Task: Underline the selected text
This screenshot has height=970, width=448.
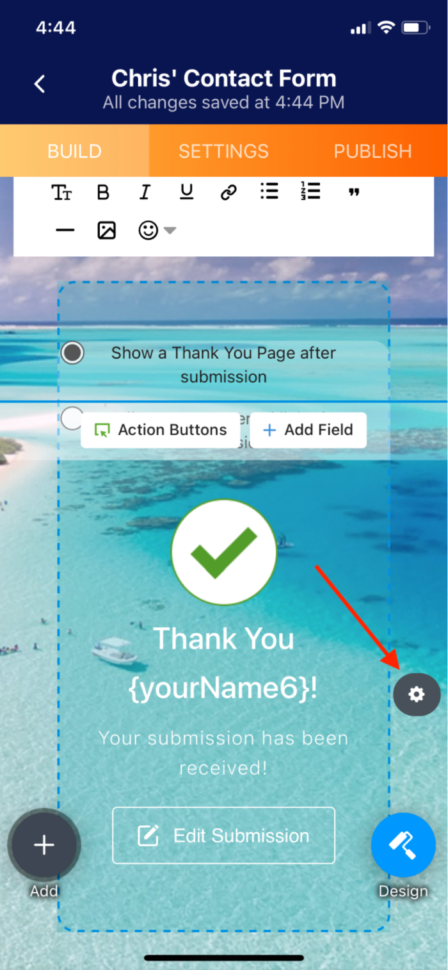Action: (x=186, y=192)
